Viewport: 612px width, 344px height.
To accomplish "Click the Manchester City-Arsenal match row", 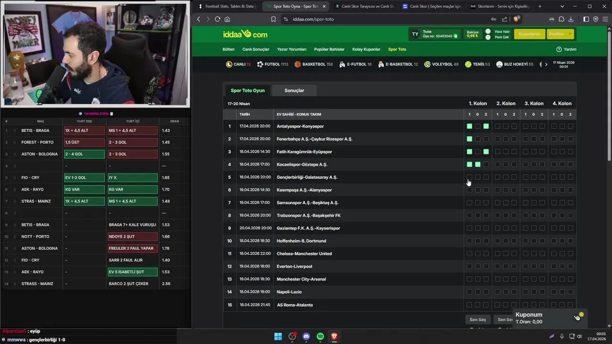I will pyautogui.click(x=400, y=279).
